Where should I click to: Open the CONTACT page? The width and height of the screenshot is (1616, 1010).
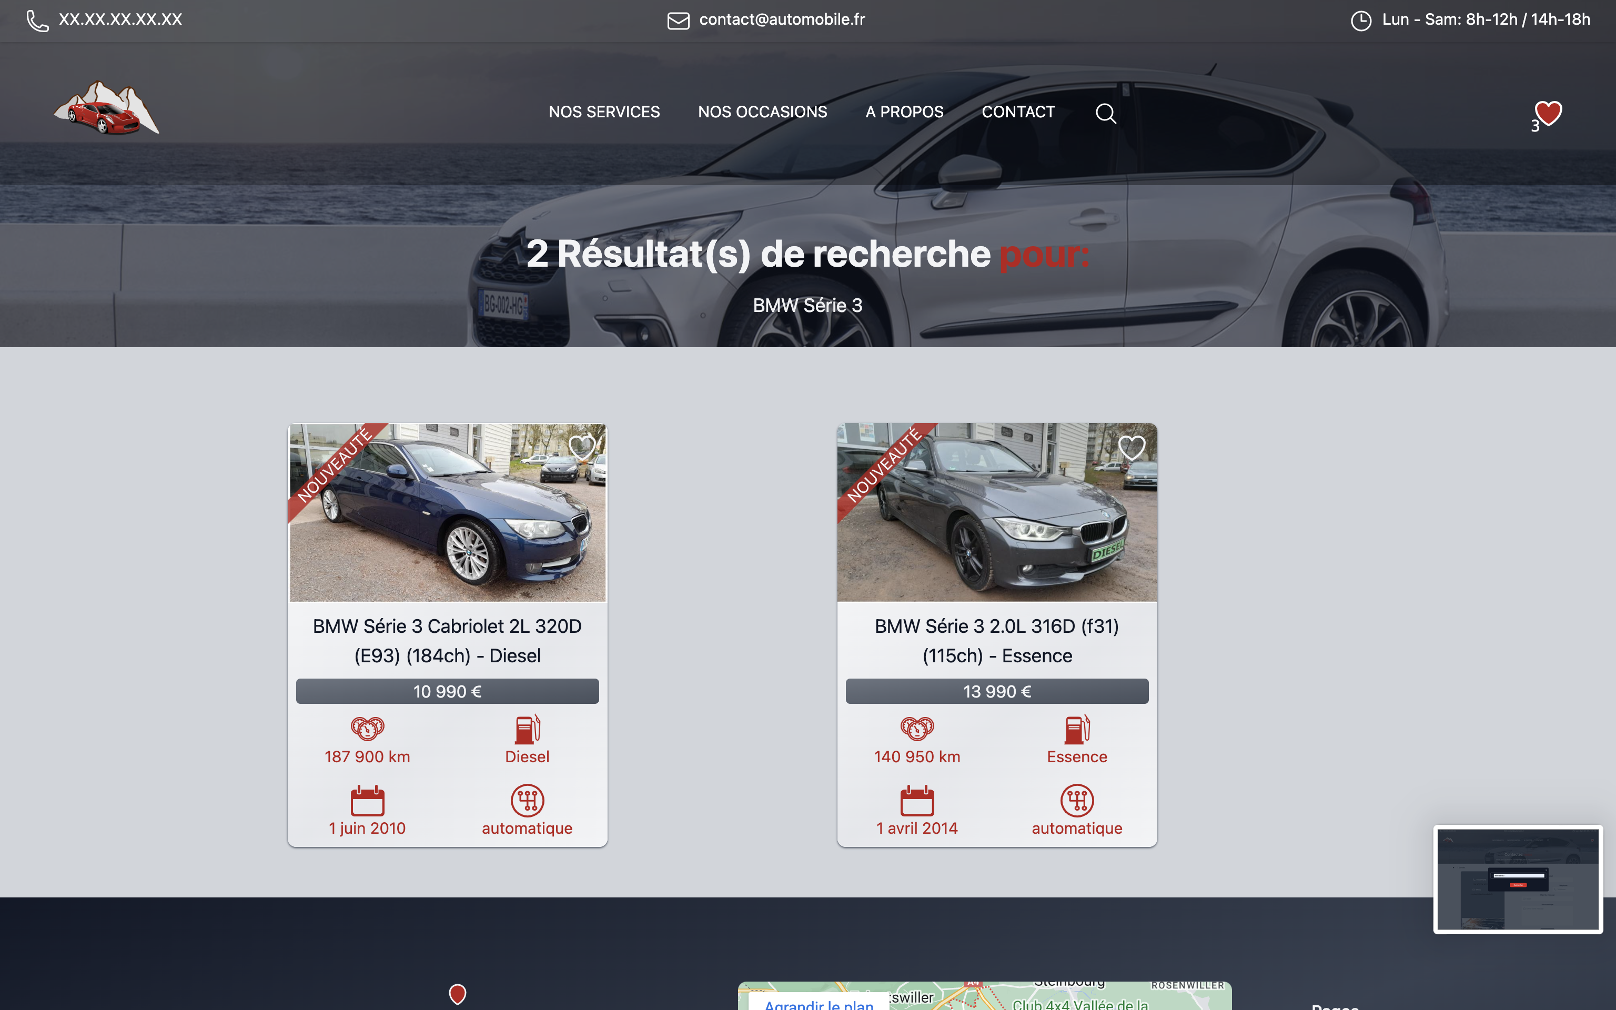pyautogui.click(x=1018, y=112)
